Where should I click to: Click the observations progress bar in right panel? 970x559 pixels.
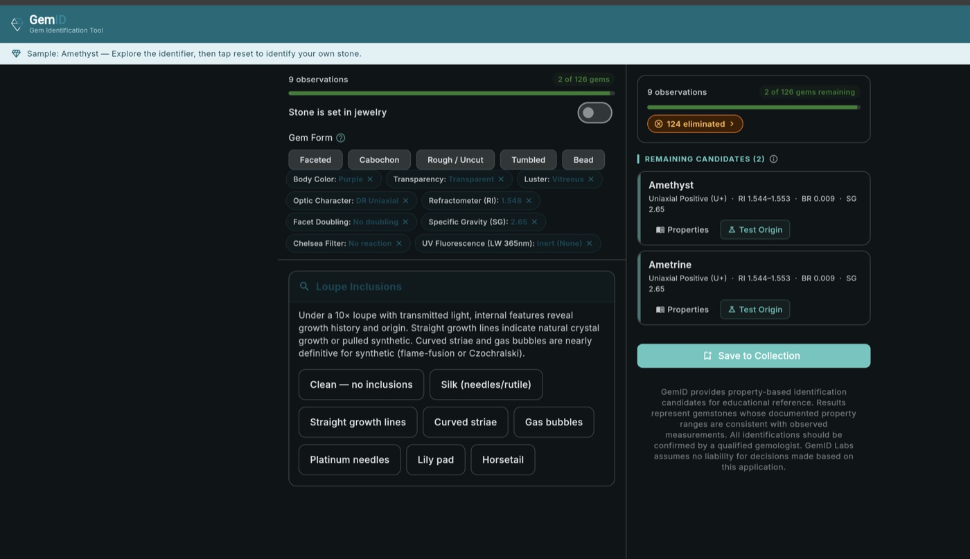(x=753, y=107)
